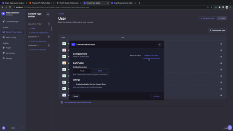Screen dimensions: 233x131
Task: Set Draft/publish system to FALSE
Action: (x=82, y=71)
